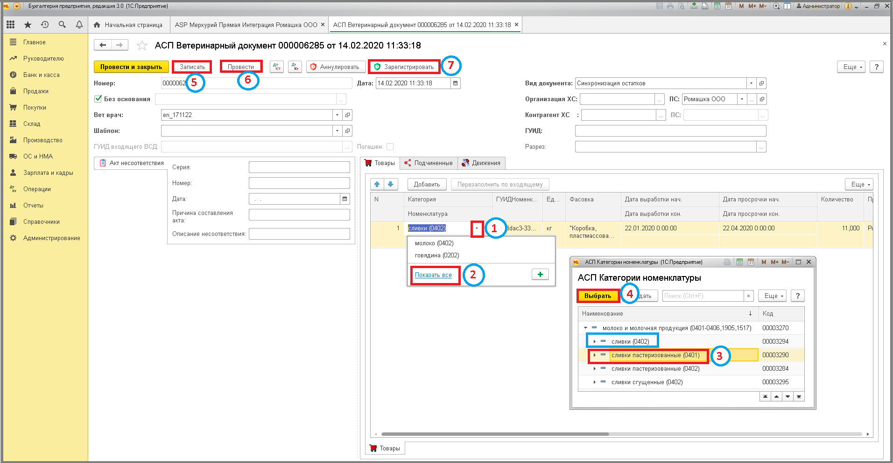Open Категория cell dropdown arrow
The image size is (893, 463).
click(x=477, y=228)
